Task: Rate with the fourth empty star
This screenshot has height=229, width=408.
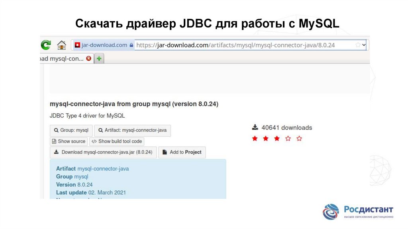Action: click(288, 138)
